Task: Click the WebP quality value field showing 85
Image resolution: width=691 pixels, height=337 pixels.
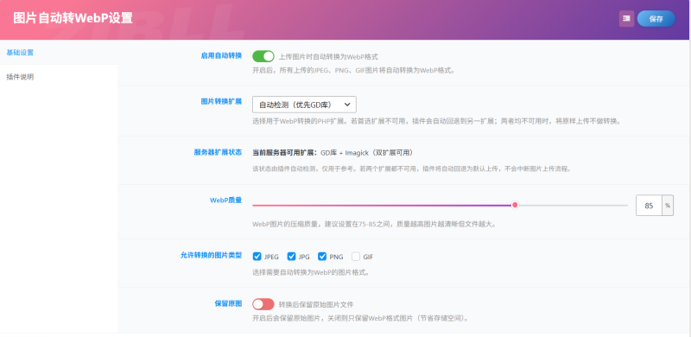Action: pyautogui.click(x=649, y=206)
